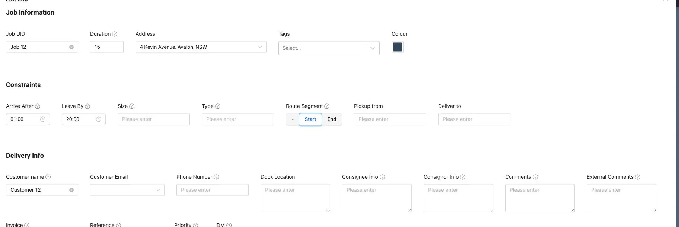Click the External Comments text area
Viewport: 679px width, 227px height.
click(621, 198)
